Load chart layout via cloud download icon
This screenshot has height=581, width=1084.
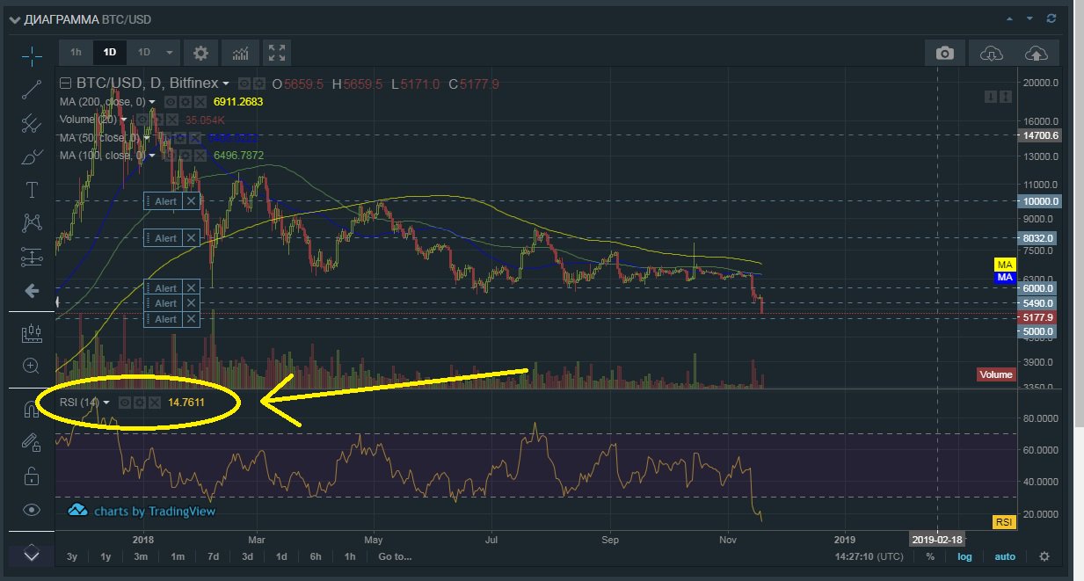[991, 53]
